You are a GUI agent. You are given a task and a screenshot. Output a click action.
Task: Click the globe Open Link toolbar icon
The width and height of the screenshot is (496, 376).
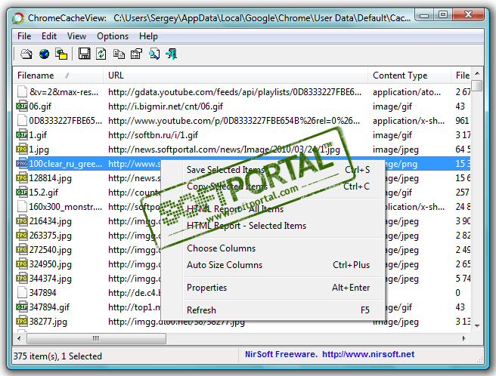pyautogui.click(x=44, y=54)
